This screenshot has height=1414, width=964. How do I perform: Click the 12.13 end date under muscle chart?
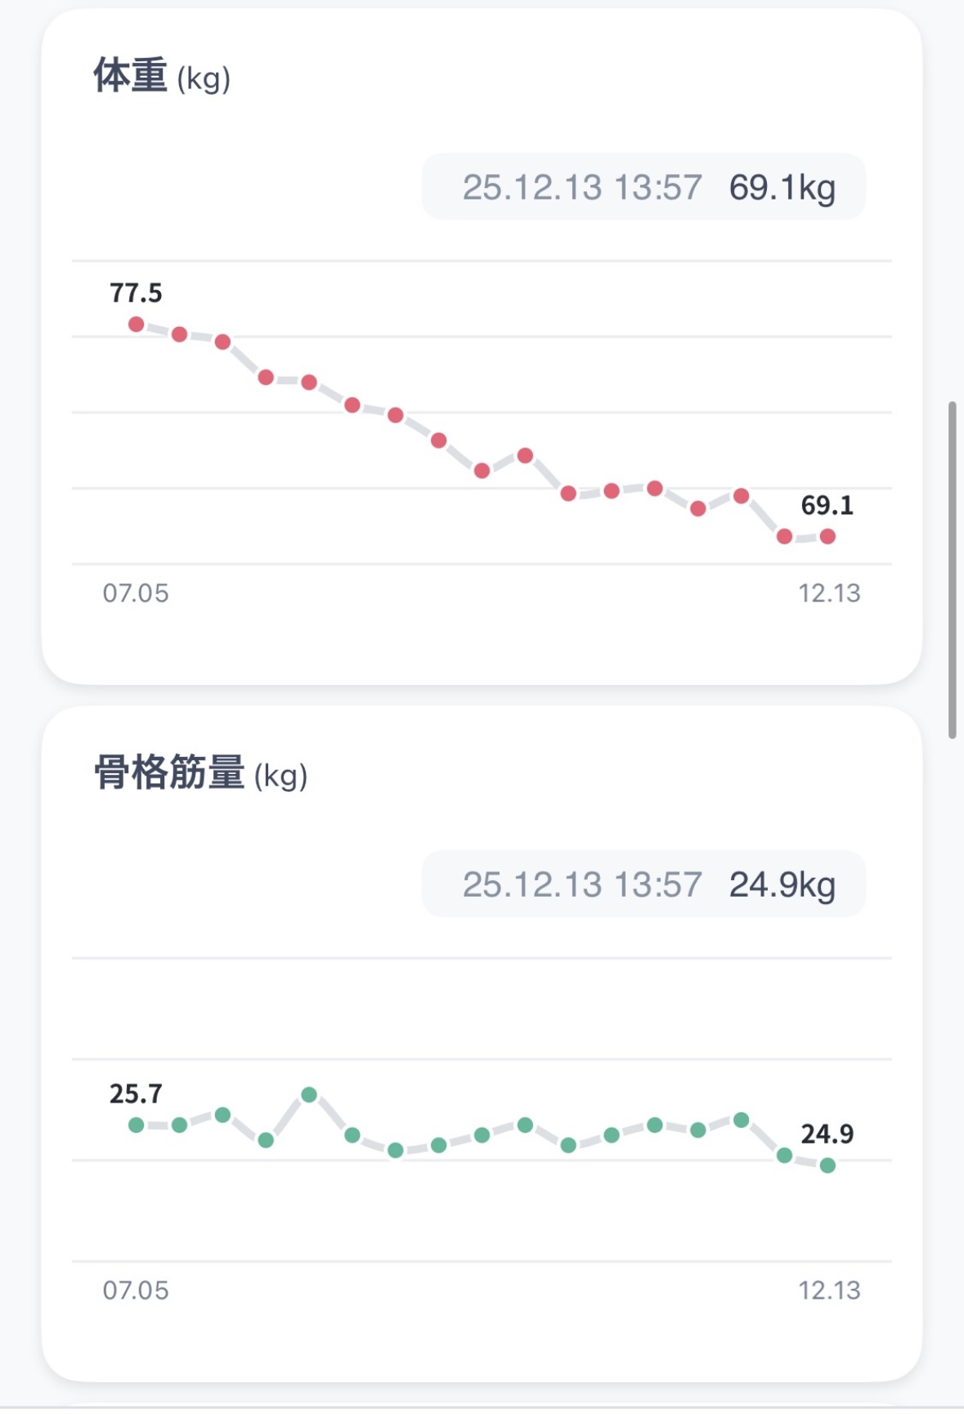829,1290
